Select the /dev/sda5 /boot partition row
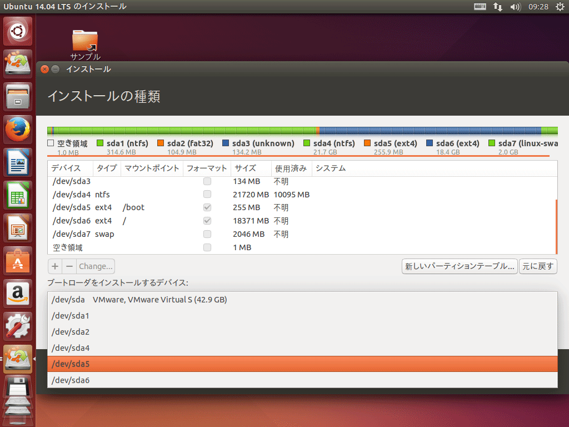The height and width of the screenshot is (427, 569). pos(302,207)
